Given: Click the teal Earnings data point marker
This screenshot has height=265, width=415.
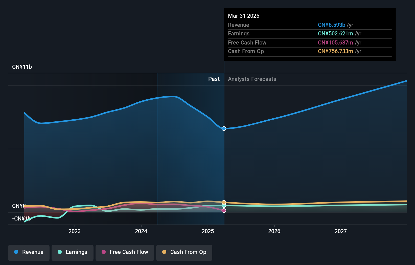Looking at the screenshot, I should [224, 206].
